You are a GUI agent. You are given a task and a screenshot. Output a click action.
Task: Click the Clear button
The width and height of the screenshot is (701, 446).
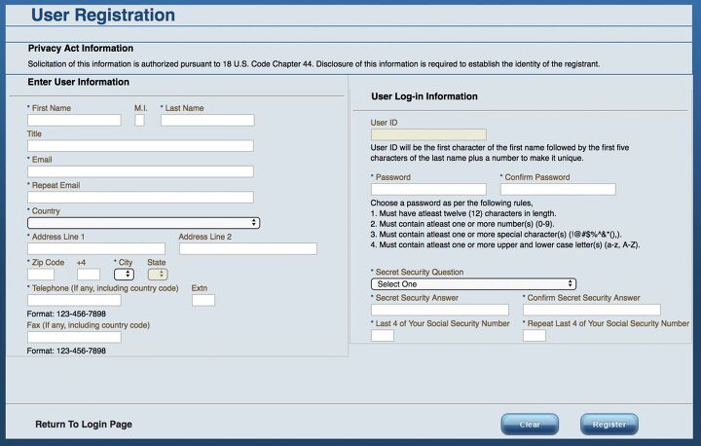[530, 424]
